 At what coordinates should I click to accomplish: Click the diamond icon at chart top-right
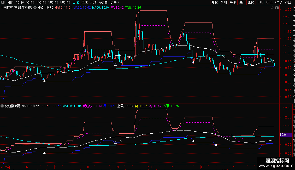[272, 8]
